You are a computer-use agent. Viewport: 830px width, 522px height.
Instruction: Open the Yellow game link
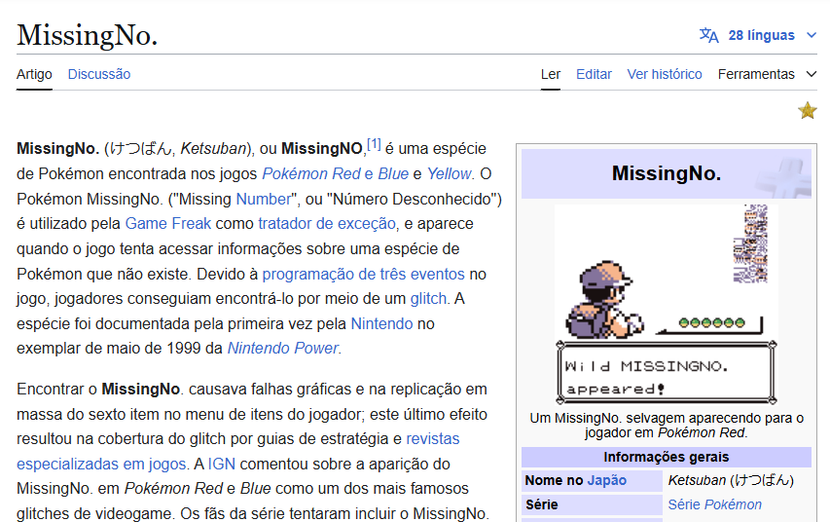449,173
